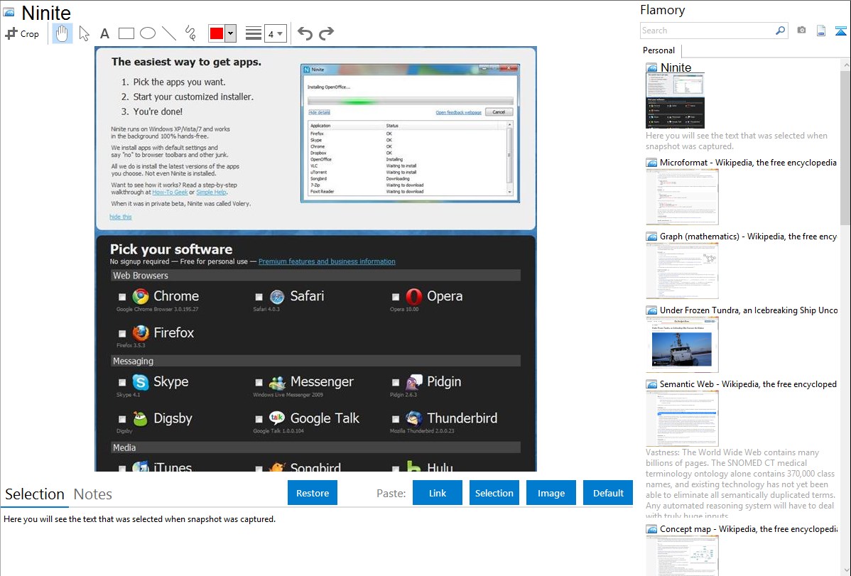The width and height of the screenshot is (851, 576).
Task: Open the annotation color dropdown arrow
Action: [231, 33]
